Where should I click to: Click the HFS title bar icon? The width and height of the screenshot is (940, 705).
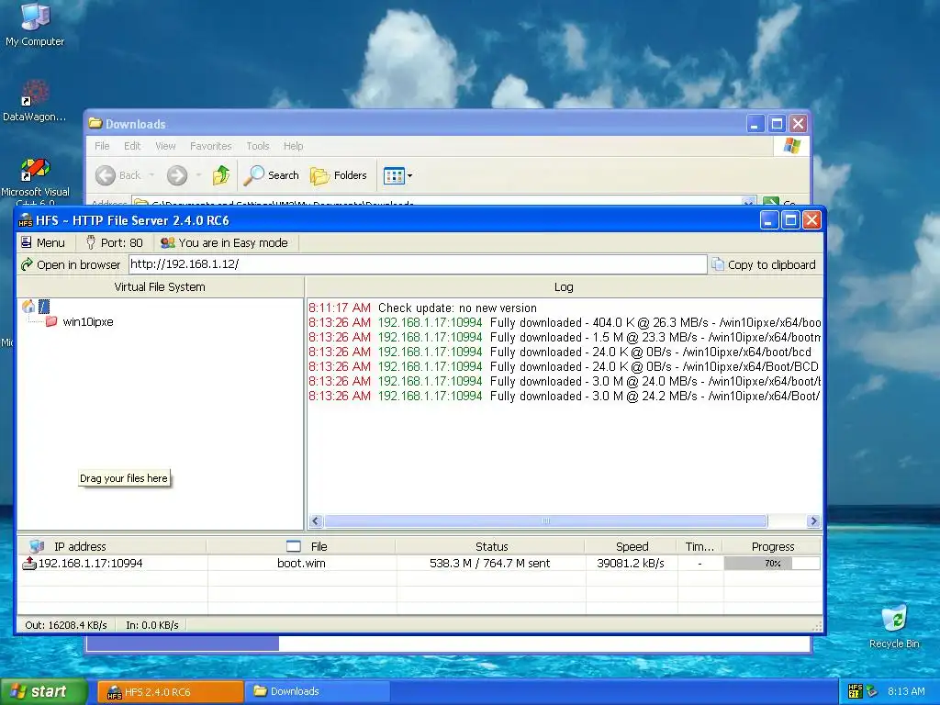(x=25, y=220)
